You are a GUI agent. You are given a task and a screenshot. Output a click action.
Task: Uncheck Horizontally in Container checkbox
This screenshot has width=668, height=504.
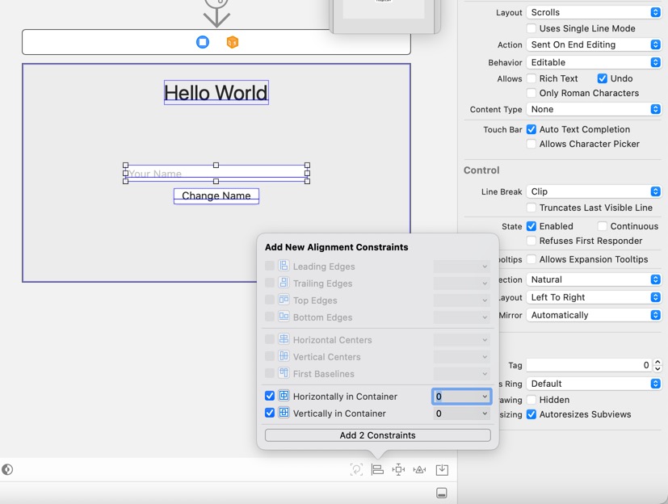[270, 396]
